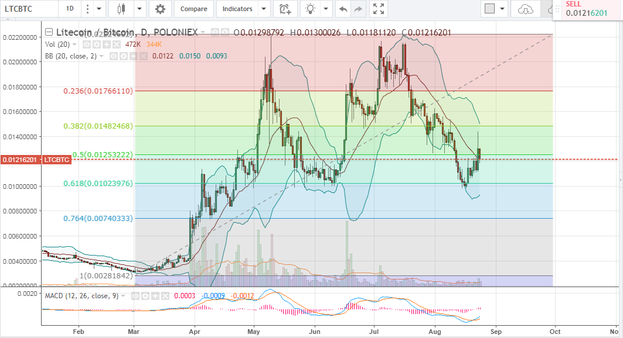Collapse the chart legend with minus box
Screen dimensions: 623x338
[49, 32]
